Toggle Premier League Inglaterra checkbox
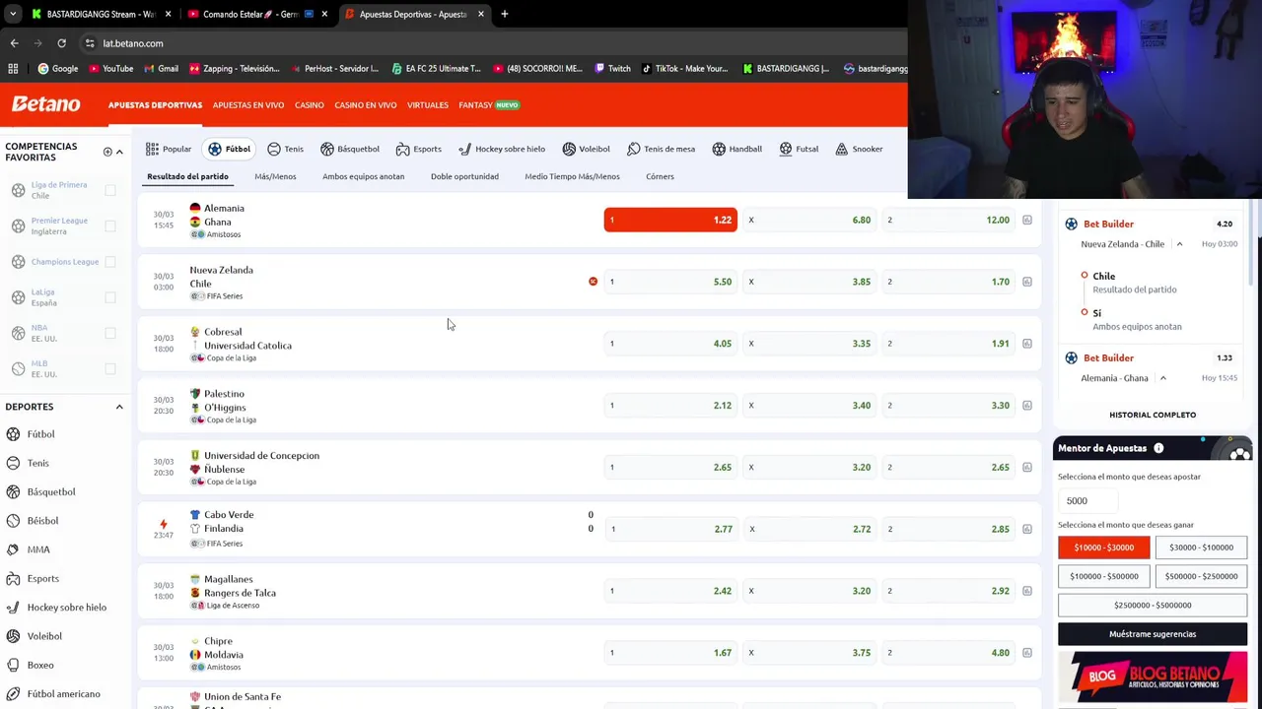The height and width of the screenshot is (709, 1262). [x=110, y=226]
